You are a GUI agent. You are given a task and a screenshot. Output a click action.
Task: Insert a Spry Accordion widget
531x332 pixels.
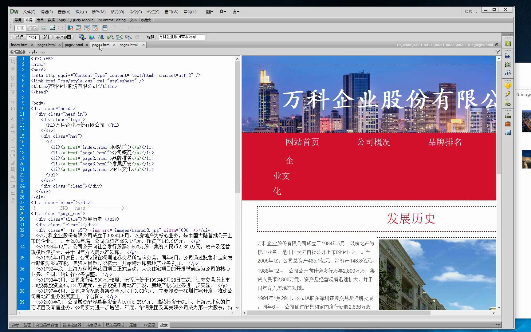click(x=87, y=28)
